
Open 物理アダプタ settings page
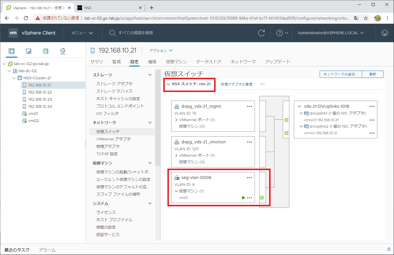point(108,146)
